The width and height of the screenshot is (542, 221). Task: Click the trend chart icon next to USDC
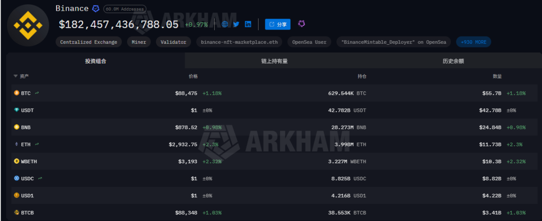(x=40, y=178)
